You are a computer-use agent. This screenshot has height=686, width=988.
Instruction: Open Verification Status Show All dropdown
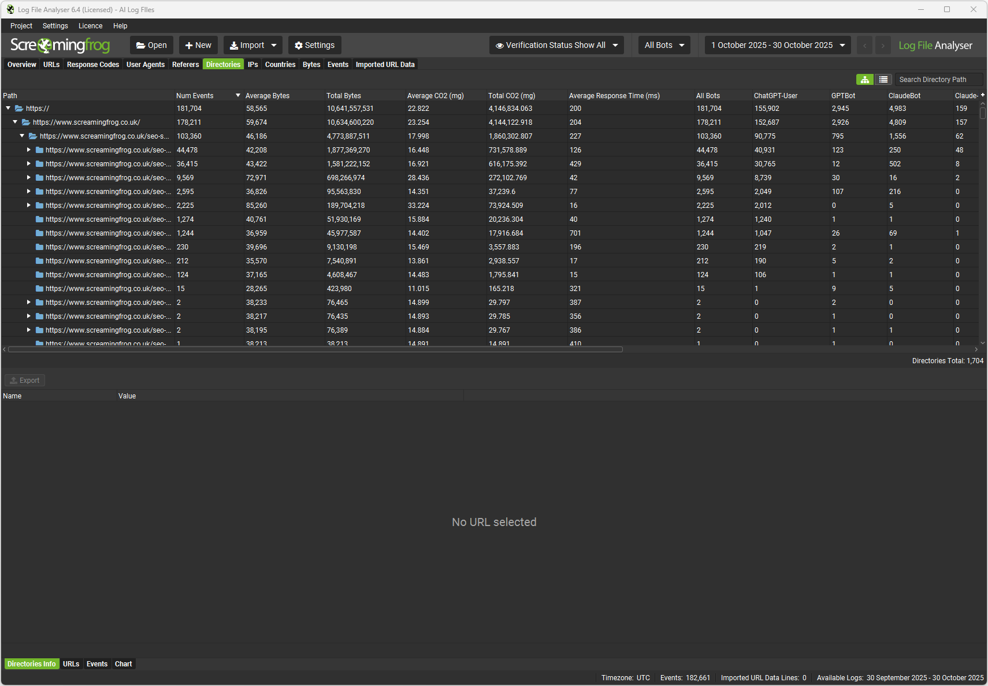(556, 45)
